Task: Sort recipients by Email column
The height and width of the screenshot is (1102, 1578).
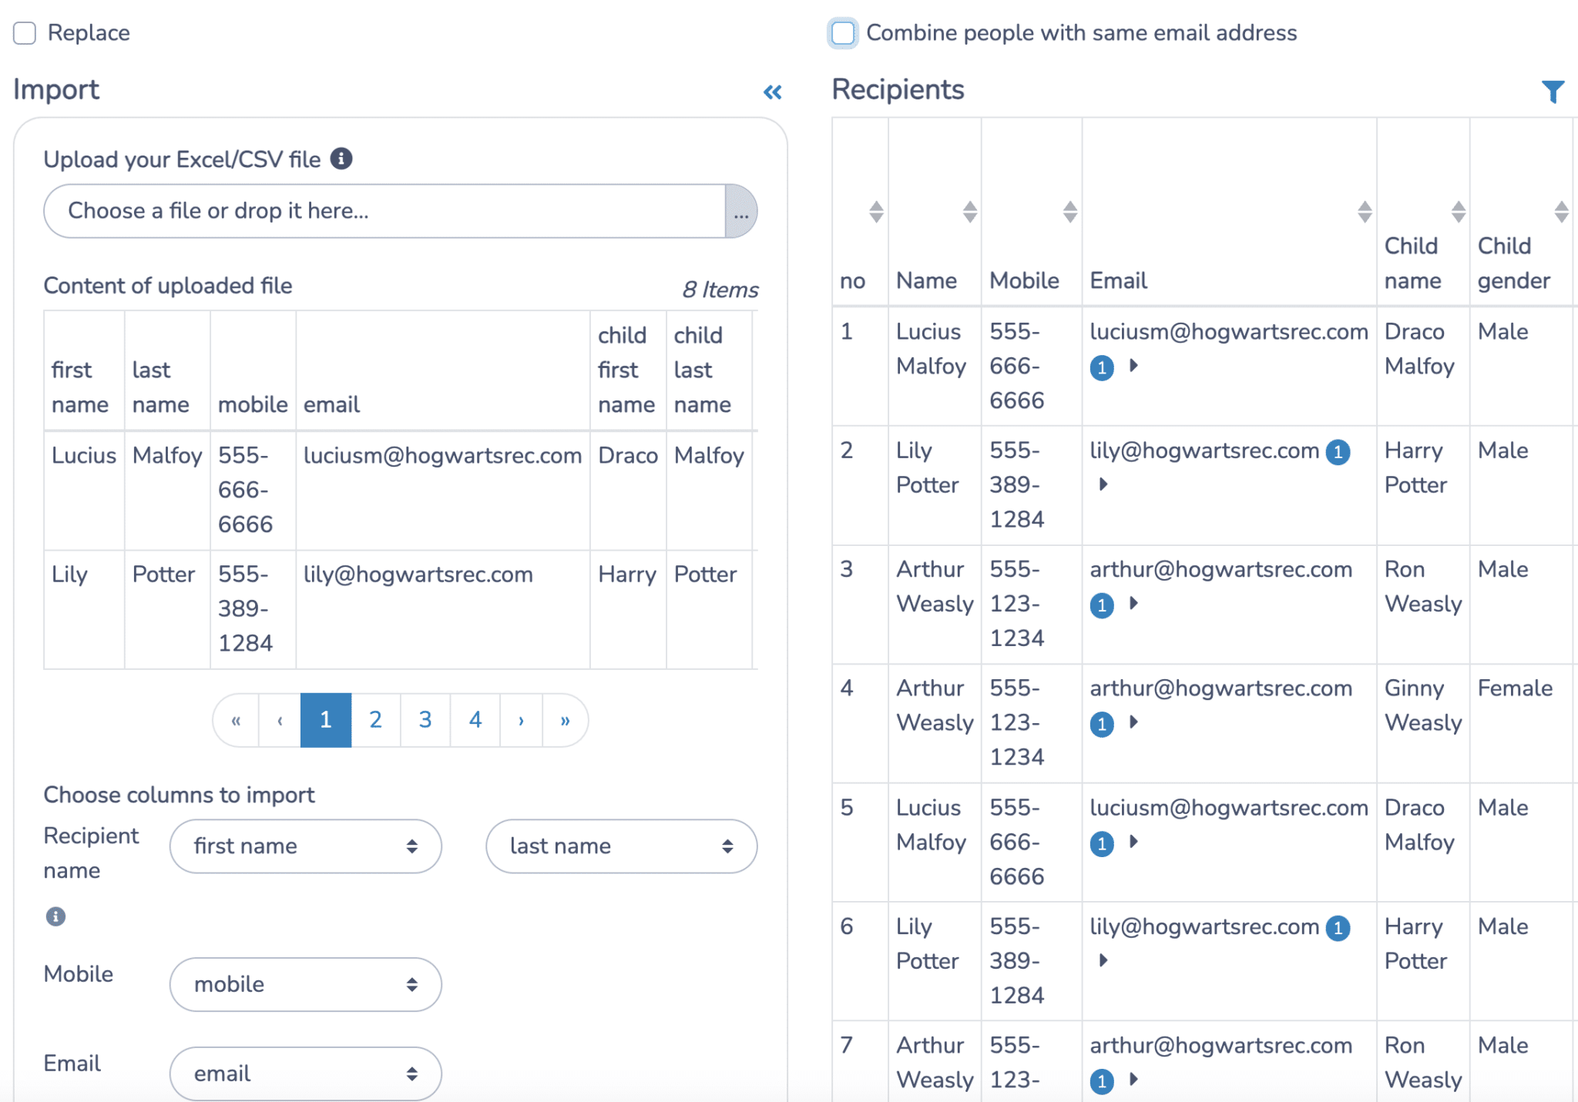Action: (1364, 212)
